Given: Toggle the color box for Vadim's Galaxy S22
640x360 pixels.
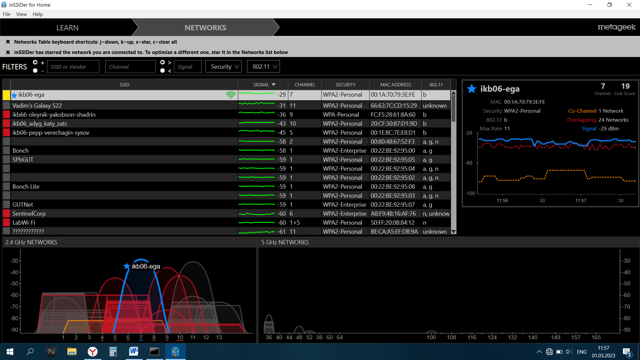Looking at the screenshot, I should [6, 106].
